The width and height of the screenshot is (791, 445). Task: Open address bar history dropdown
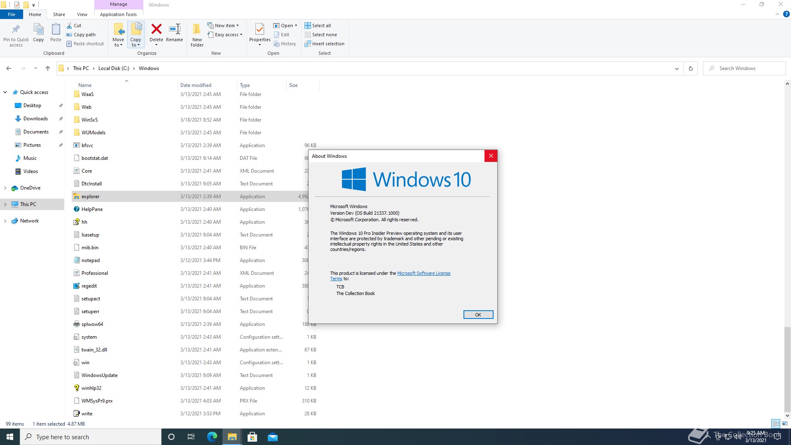click(676, 68)
